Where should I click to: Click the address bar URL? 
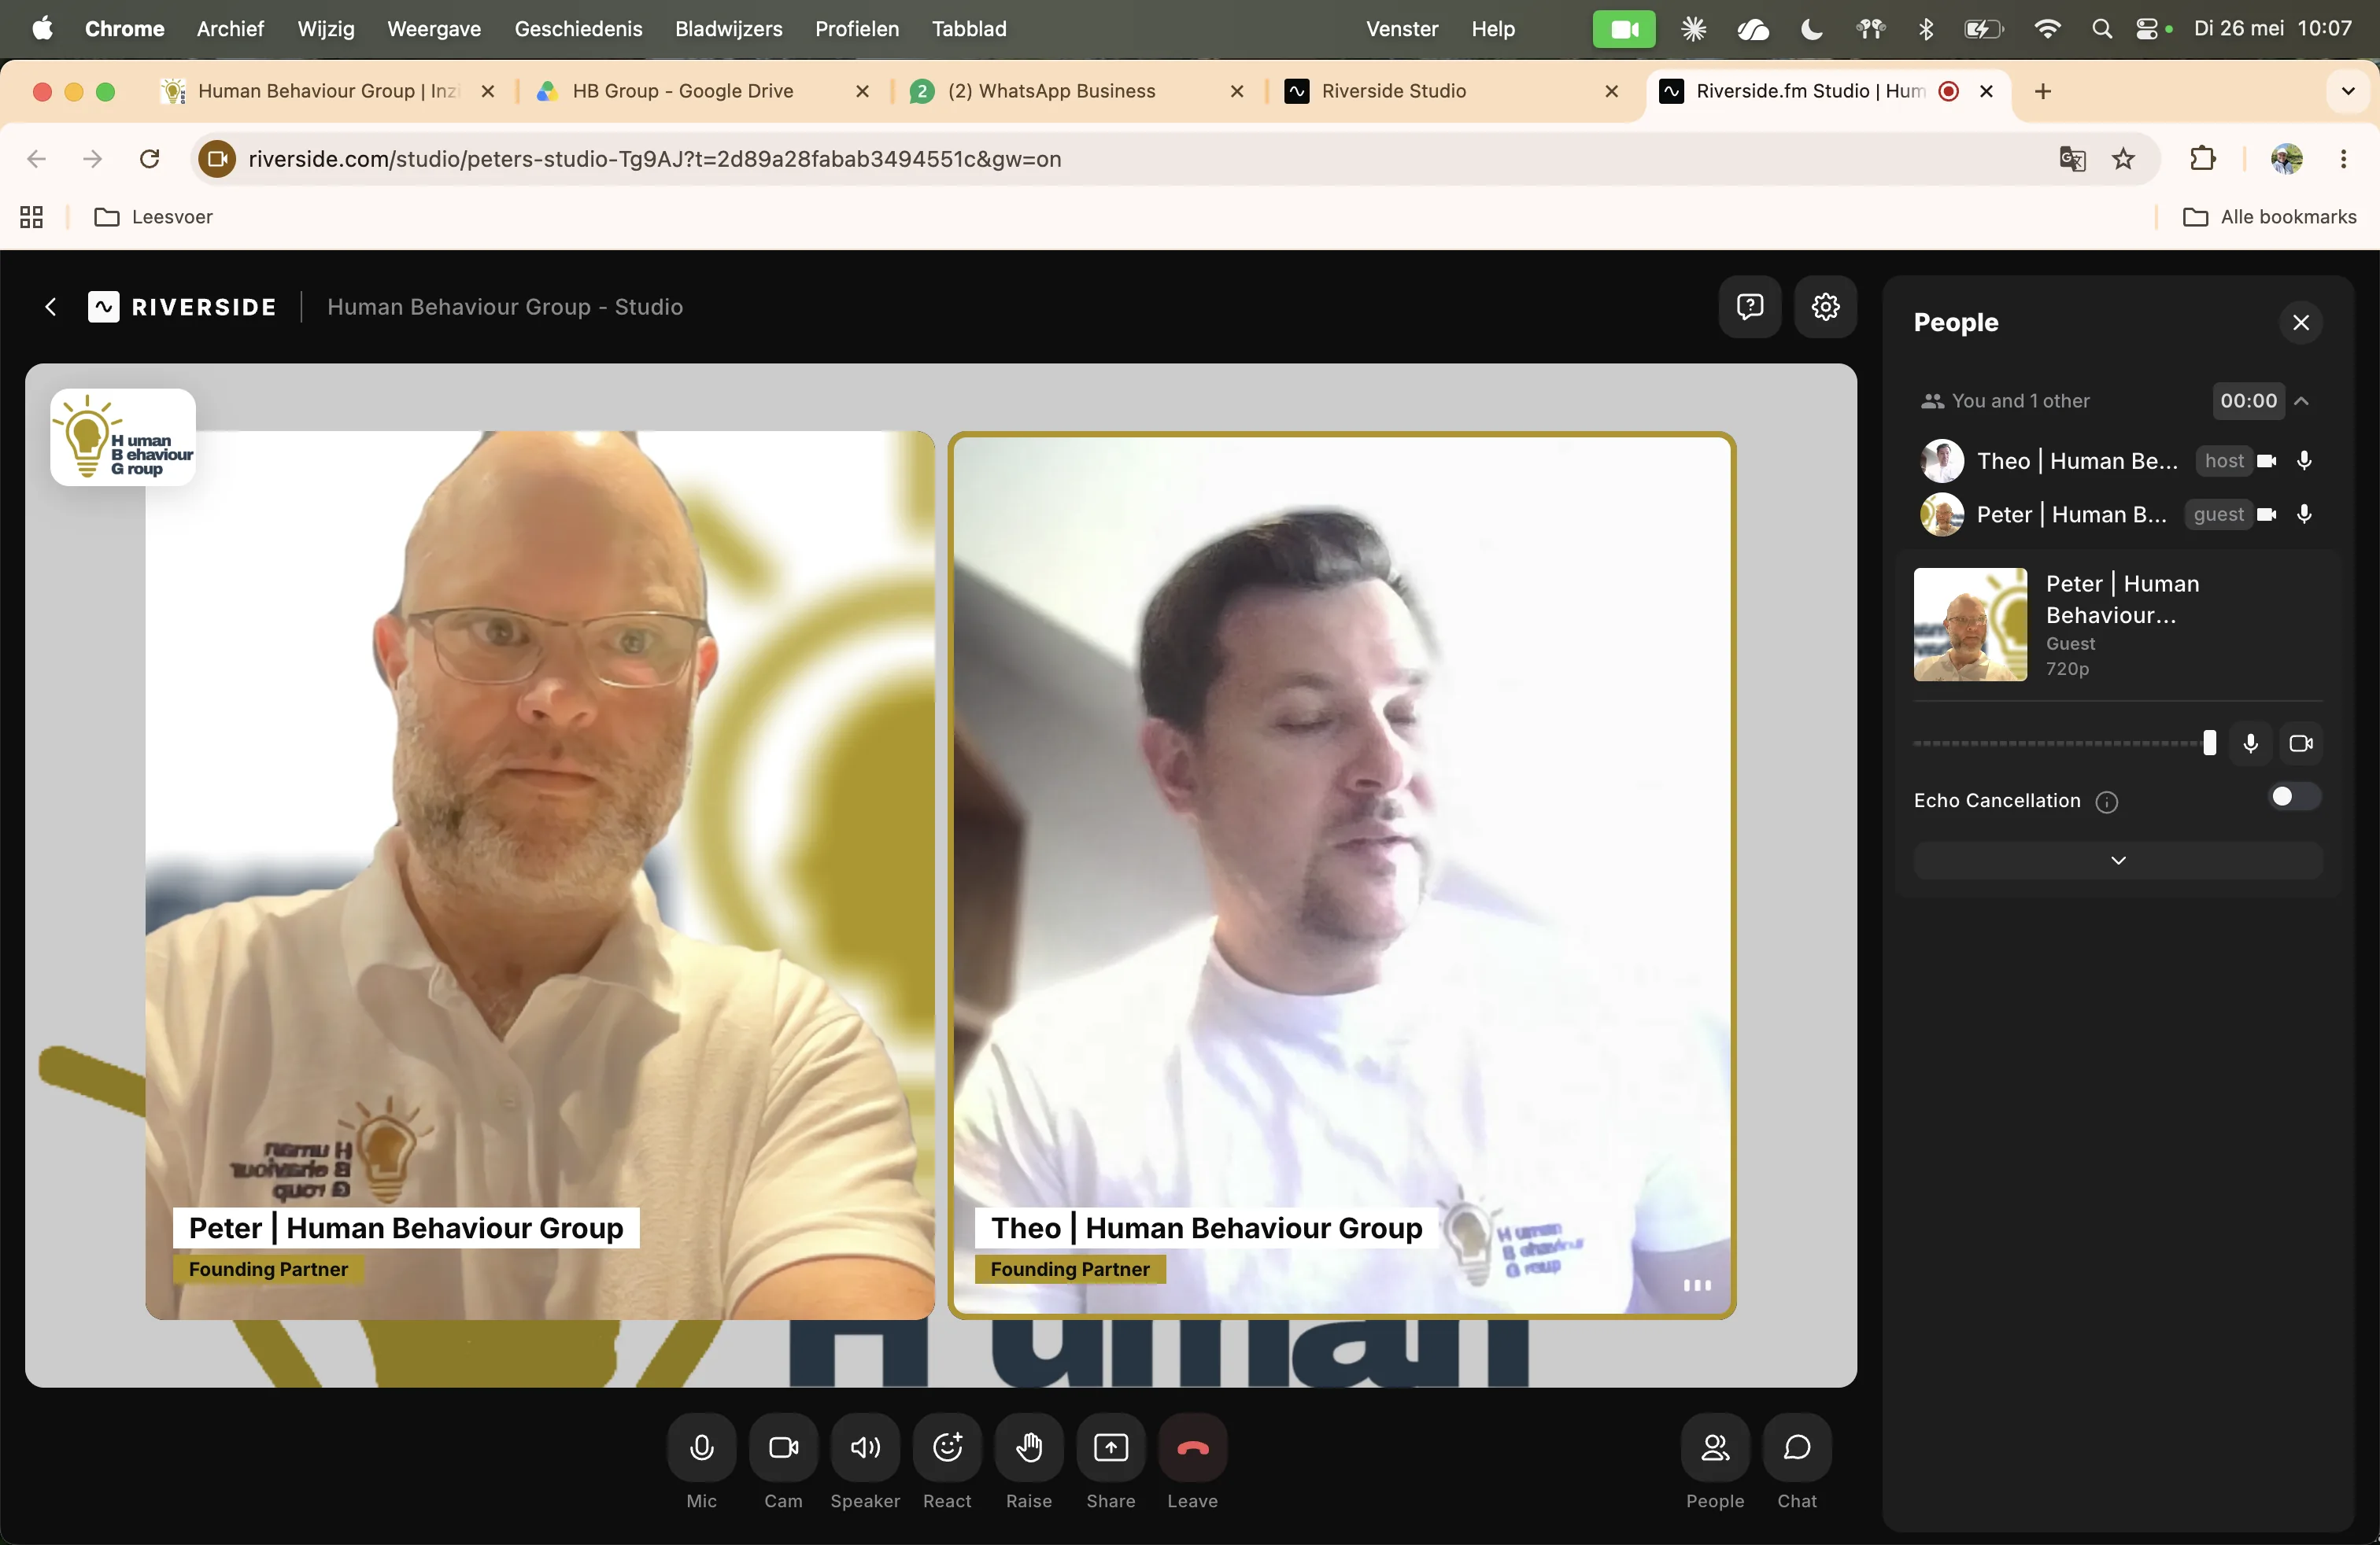654,159
